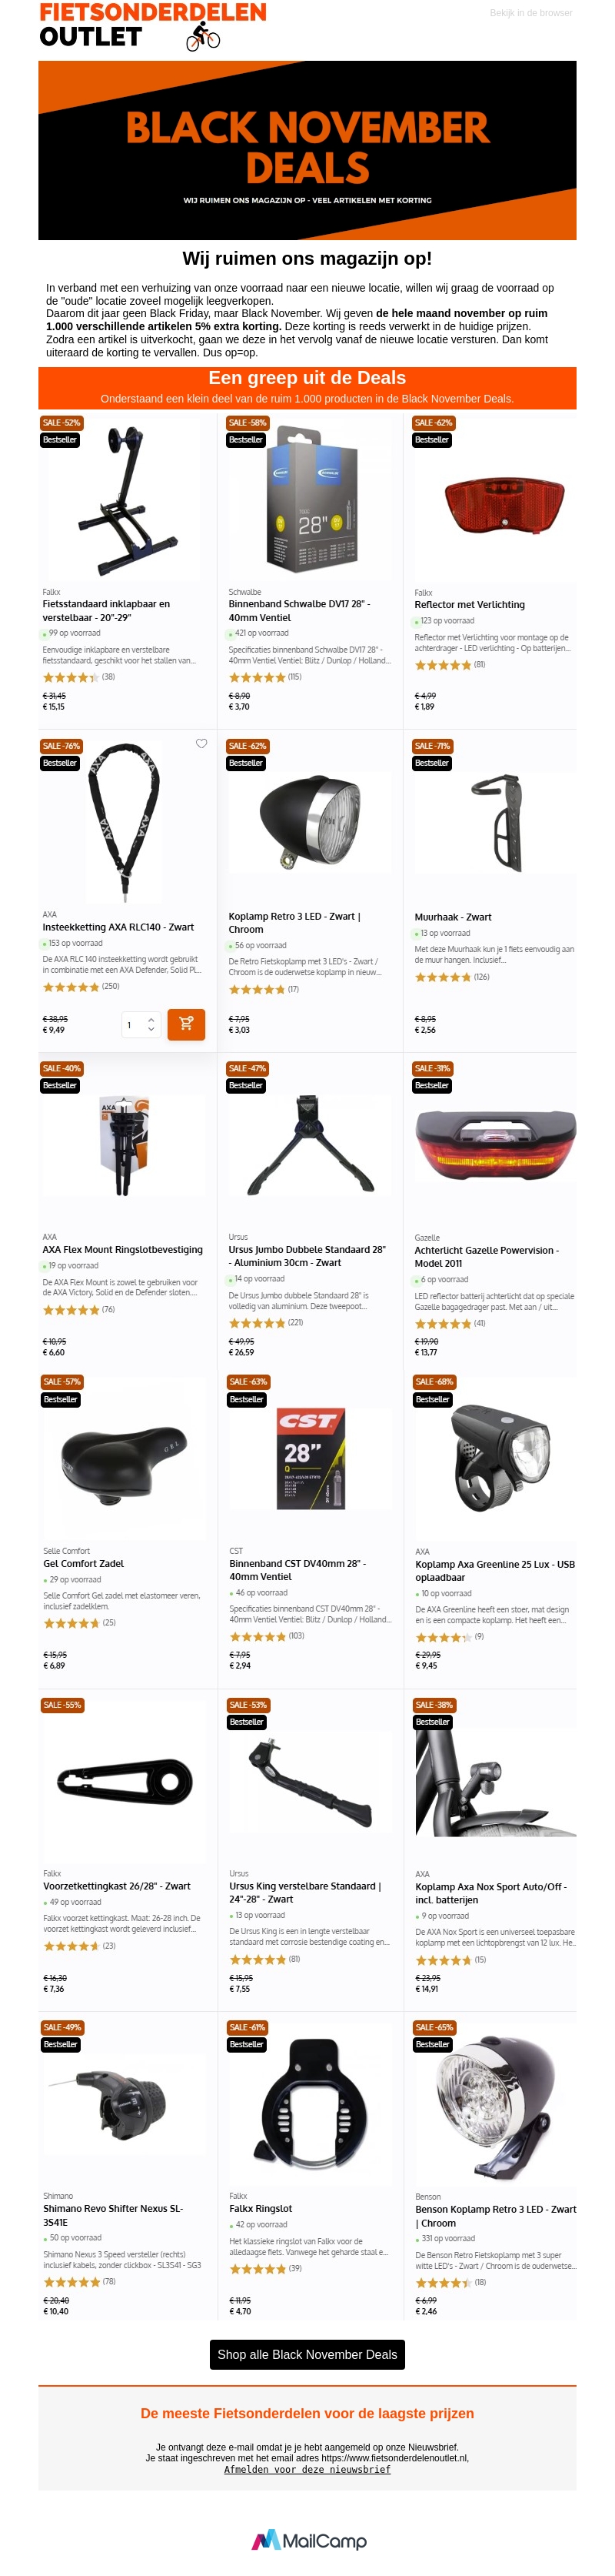Click the orange add-to-cart button

click(186, 1024)
